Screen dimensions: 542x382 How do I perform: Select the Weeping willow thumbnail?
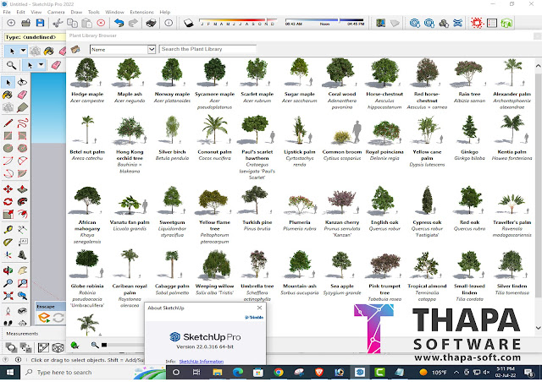point(216,265)
